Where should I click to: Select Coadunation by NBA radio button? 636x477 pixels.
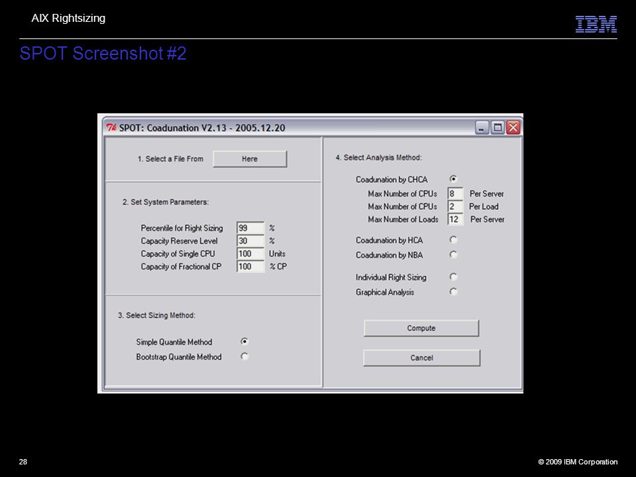pyautogui.click(x=453, y=254)
